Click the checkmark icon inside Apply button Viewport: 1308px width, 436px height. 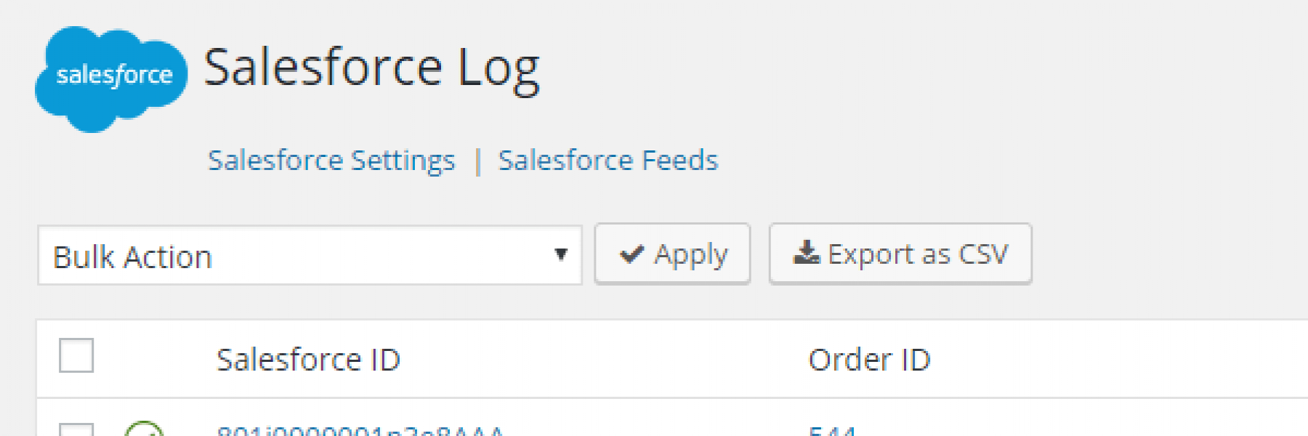pyautogui.click(x=631, y=254)
